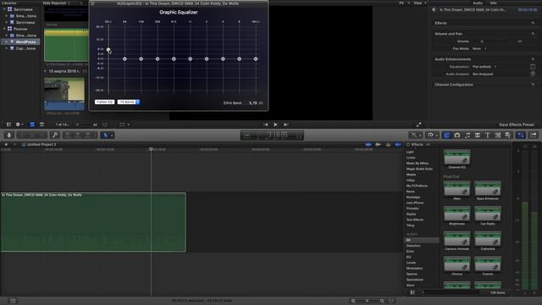The width and height of the screenshot is (542, 305).
Task: Open the Music and Sound browser icon
Action: tap(467, 136)
